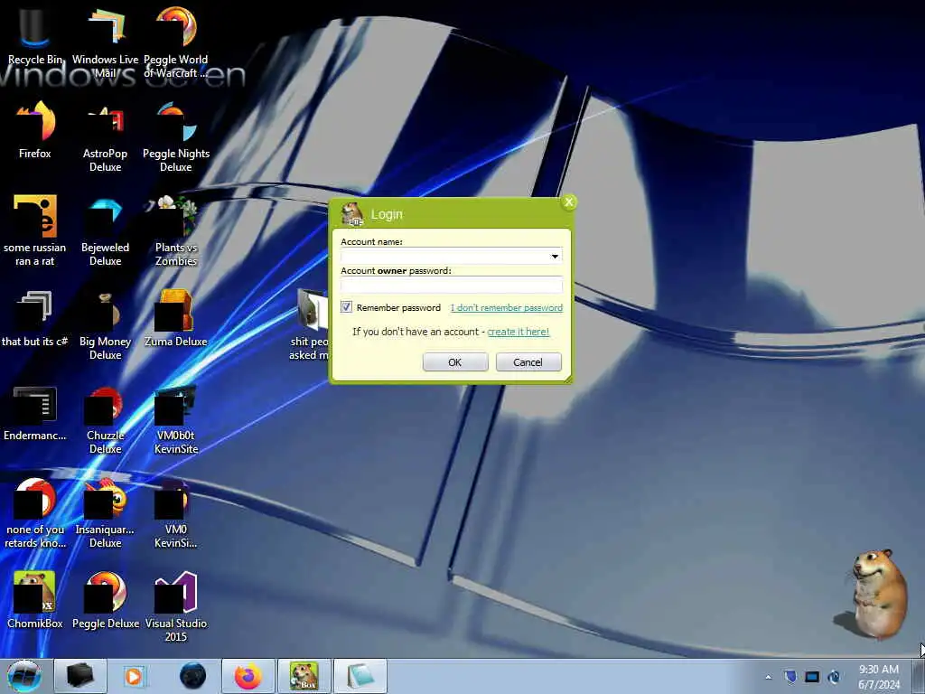Expand the Account name dropdown arrow
925x694 pixels.
(555, 256)
